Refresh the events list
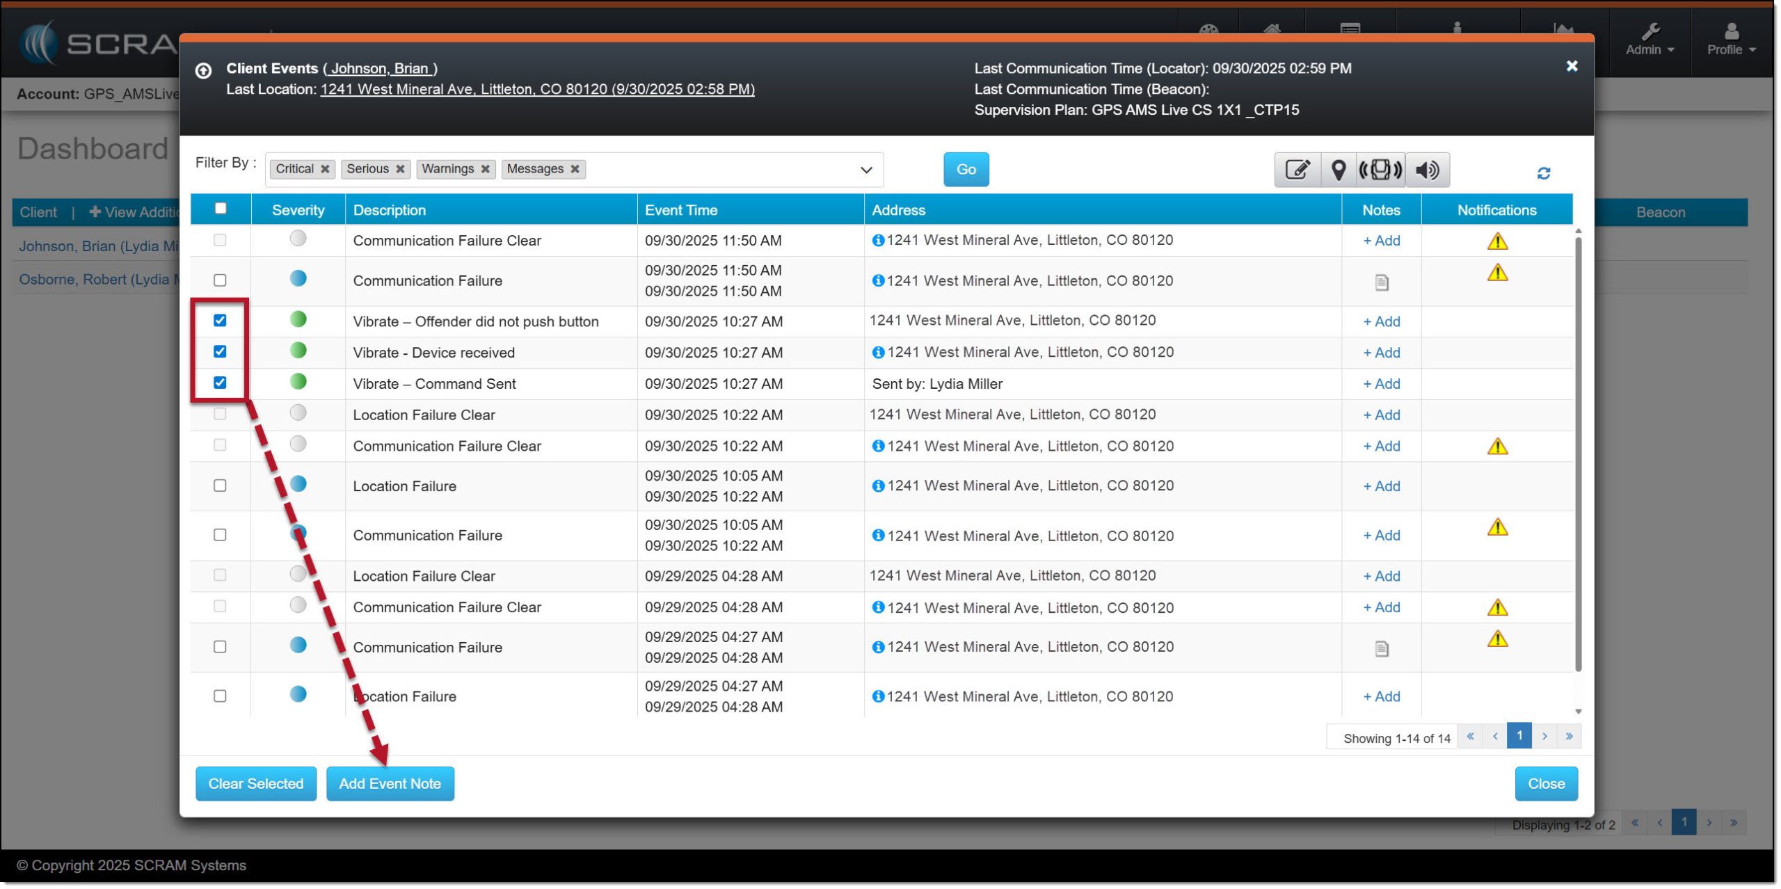The image size is (1781, 889). [x=1544, y=173]
